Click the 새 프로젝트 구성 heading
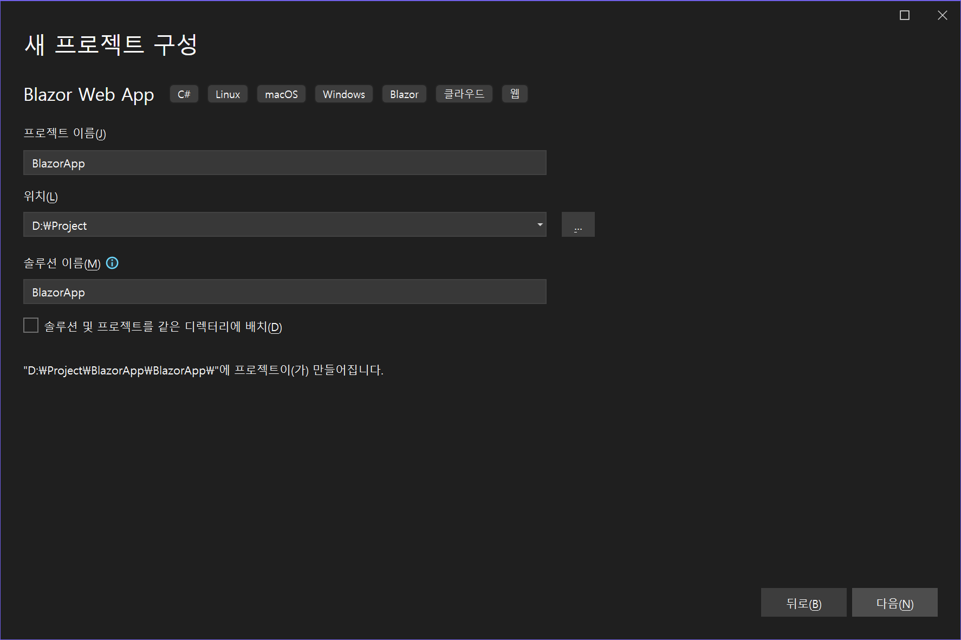Screen dimensions: 961x640 point(111,44)
